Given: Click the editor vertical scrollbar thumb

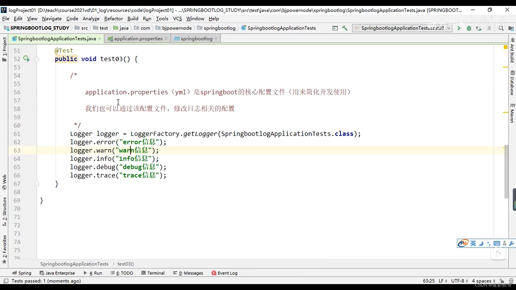Looking at the screenshot, I should pos(506,172).
